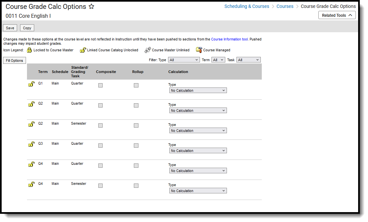This screenshot has width=368, height=222.
Task: Expand the Term filter dropdown
Action: (218, 60)
